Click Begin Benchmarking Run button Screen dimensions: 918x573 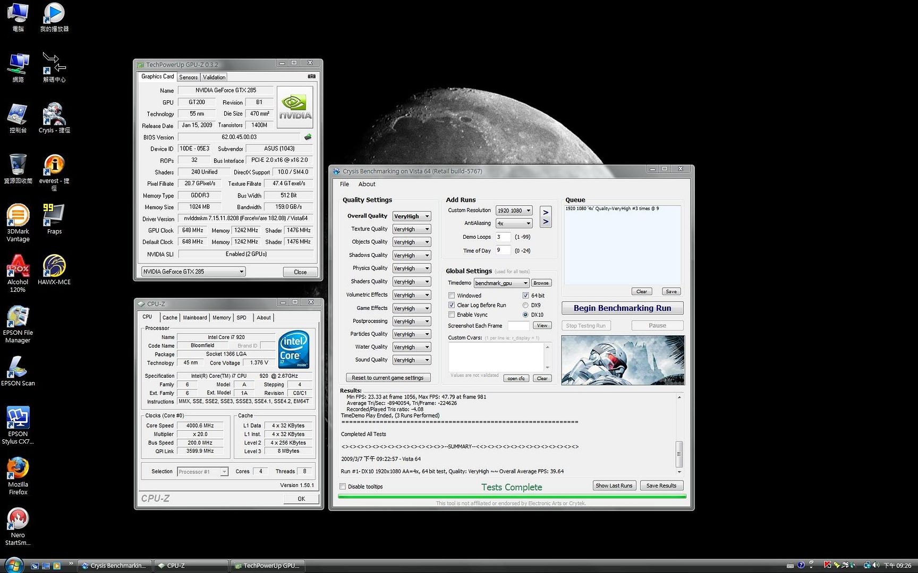click(622, 308)
